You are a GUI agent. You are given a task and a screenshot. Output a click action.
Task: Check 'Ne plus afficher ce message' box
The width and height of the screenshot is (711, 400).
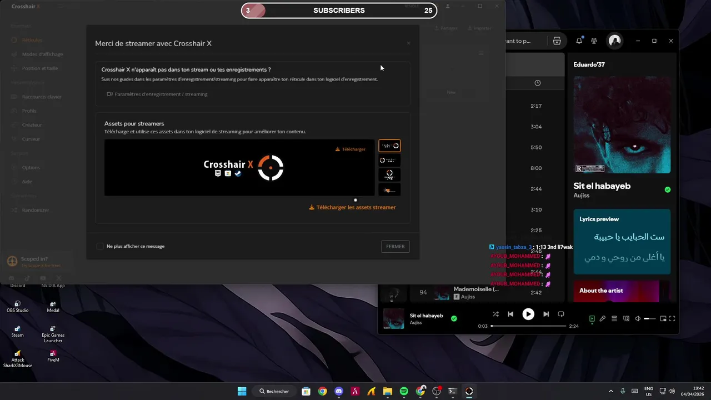click(x=100, y=246)
